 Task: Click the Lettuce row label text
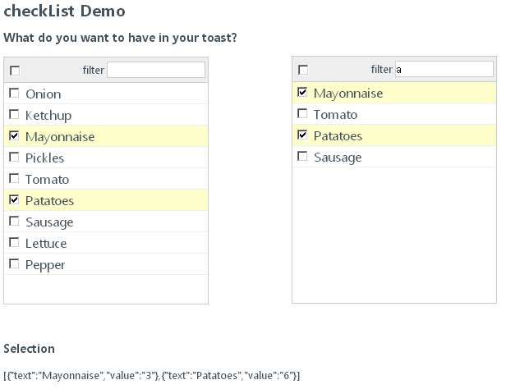pyautogui.click(x=46, y=243)
